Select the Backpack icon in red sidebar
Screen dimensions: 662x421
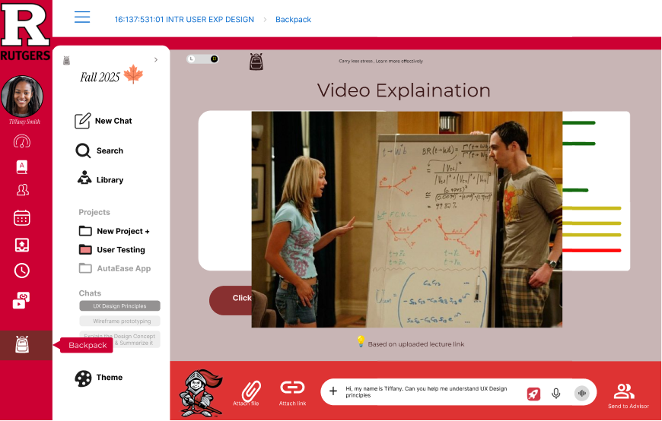pos(22,345)
